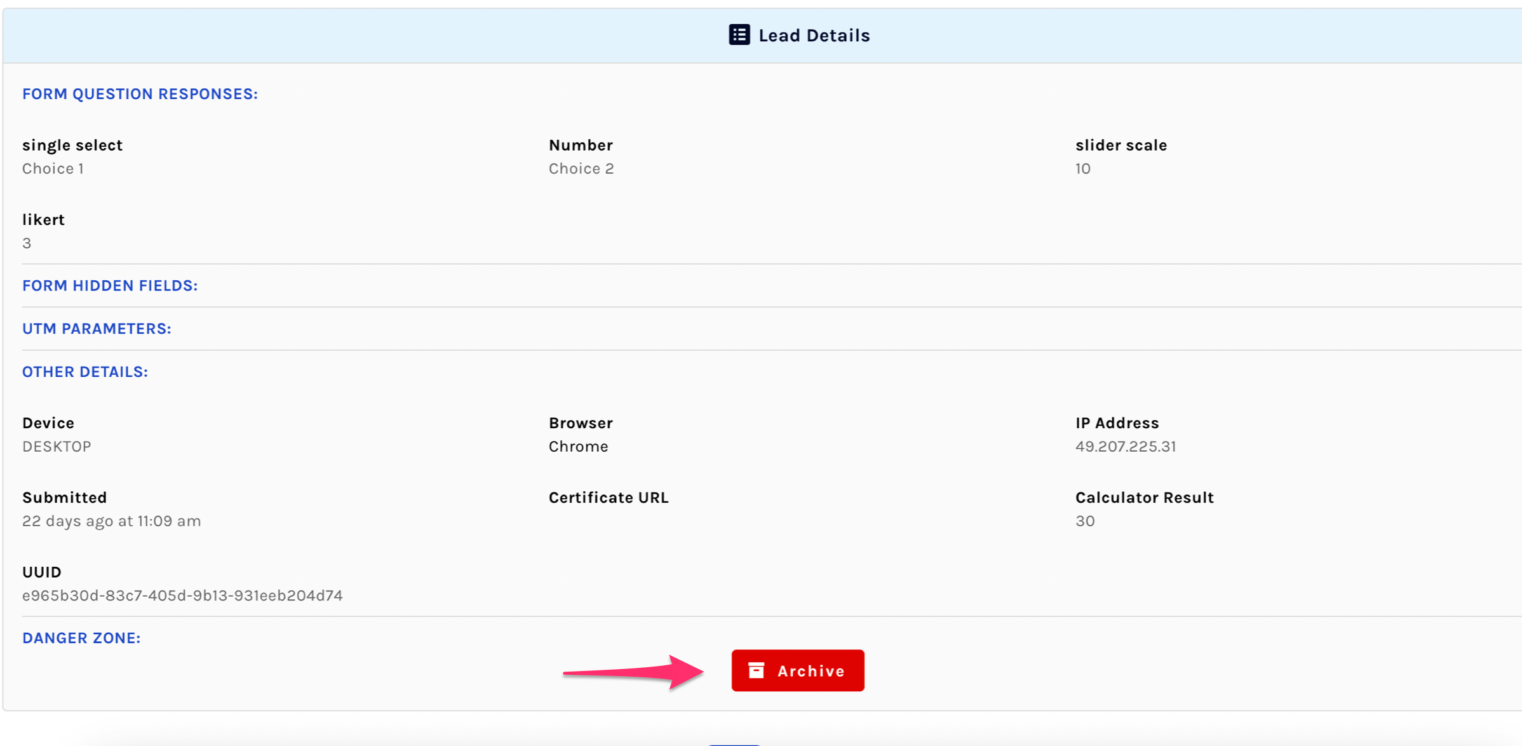Click the likert response value 3
The width and height of the screenshot is (1522, 746).
27,243
